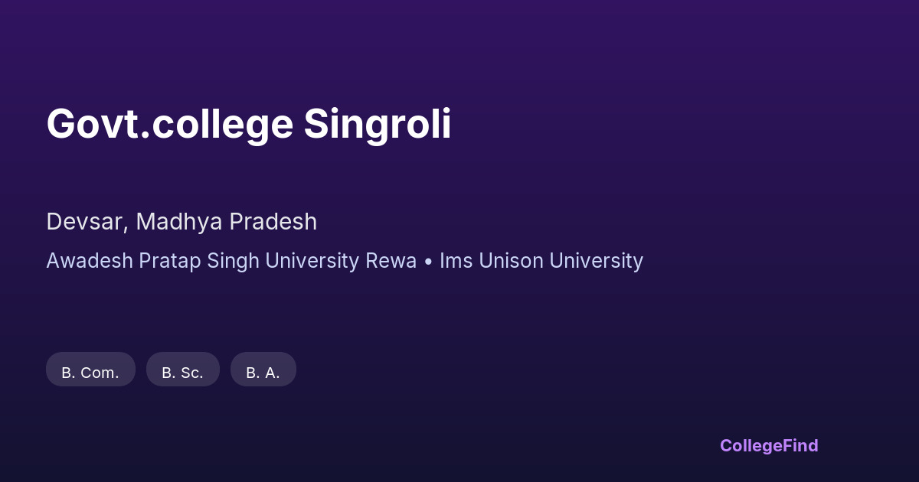This screenshot has height=482, width=919.
Task: Open the CollegeFind brand logo
Action: pyautogui.click(x=768, y=445)
